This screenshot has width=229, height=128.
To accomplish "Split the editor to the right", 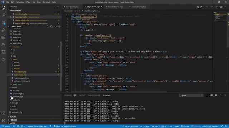I will (221, 7).
